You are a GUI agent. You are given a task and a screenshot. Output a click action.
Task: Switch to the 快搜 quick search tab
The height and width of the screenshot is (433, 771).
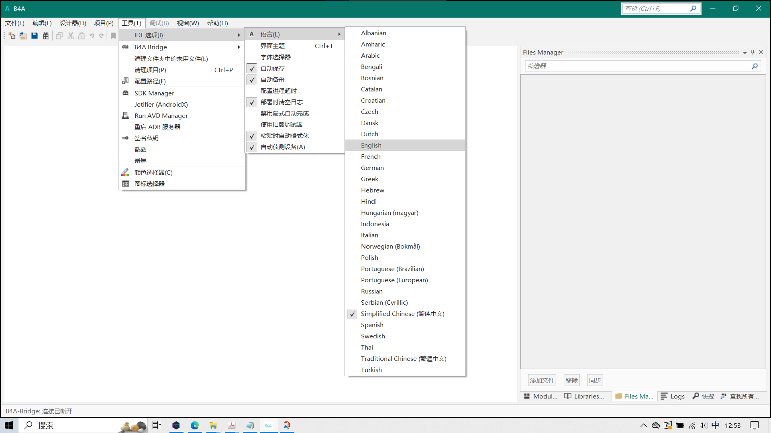[704, 397]
